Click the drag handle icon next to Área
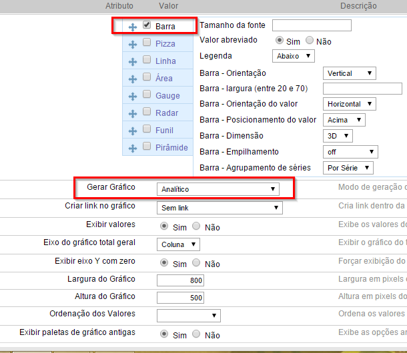 pos(133,79)
